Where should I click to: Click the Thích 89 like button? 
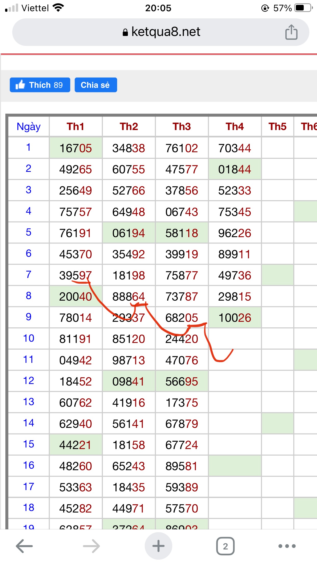[x=40, y=85]
